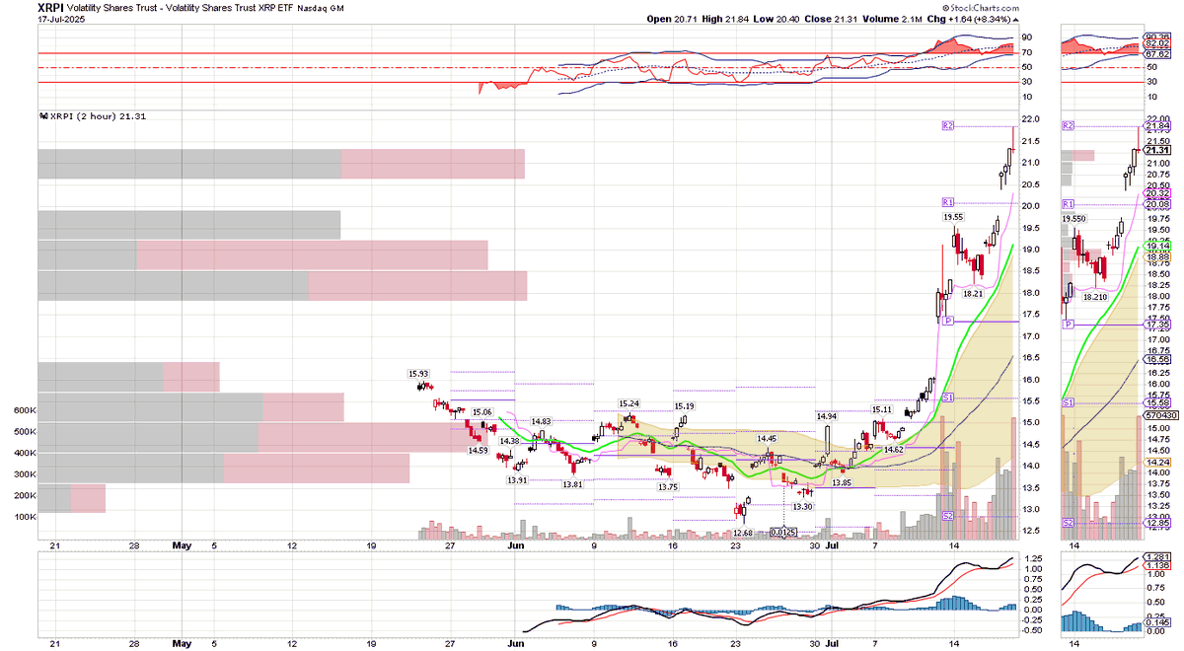Click the 19.55 peak annotation in main chart
Viewport: 1184px width, 651px height.
coord(952,217)
